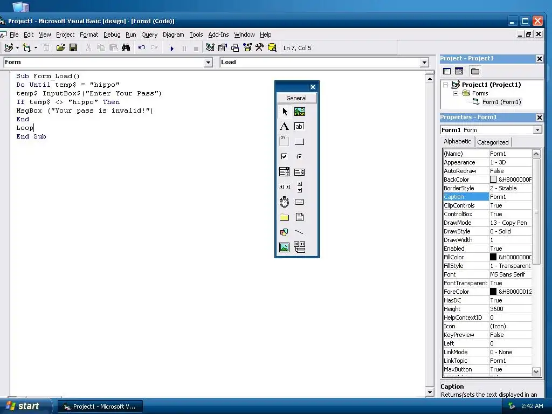The image size is (552, 414).
Task: Click the Open Project folder icon
Action: pyautogui.click(x=60, y=47)
